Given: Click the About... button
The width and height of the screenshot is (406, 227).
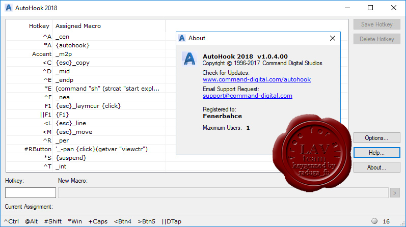Looking at the screenshot, I should [377, 167].
